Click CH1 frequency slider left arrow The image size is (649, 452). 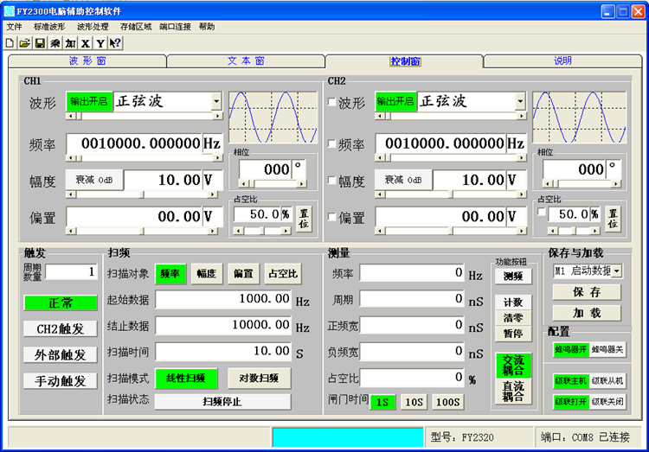71,157
